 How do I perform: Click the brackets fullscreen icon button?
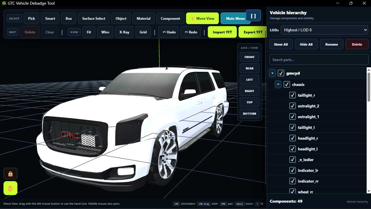coord(253,16)
